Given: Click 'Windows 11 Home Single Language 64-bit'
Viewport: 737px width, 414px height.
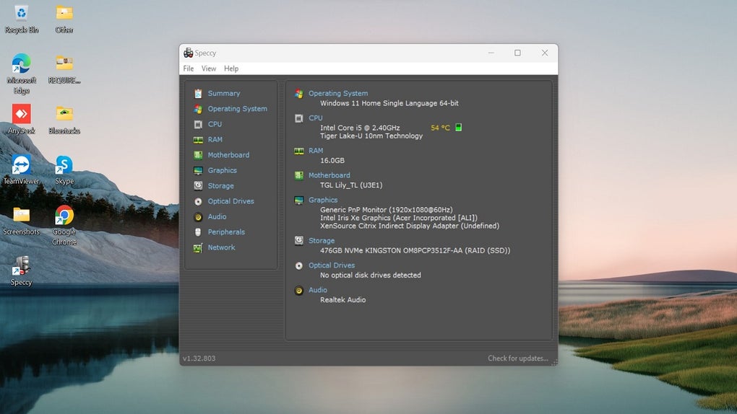Looking at the screenshot, I should click(x=389, y=103).
